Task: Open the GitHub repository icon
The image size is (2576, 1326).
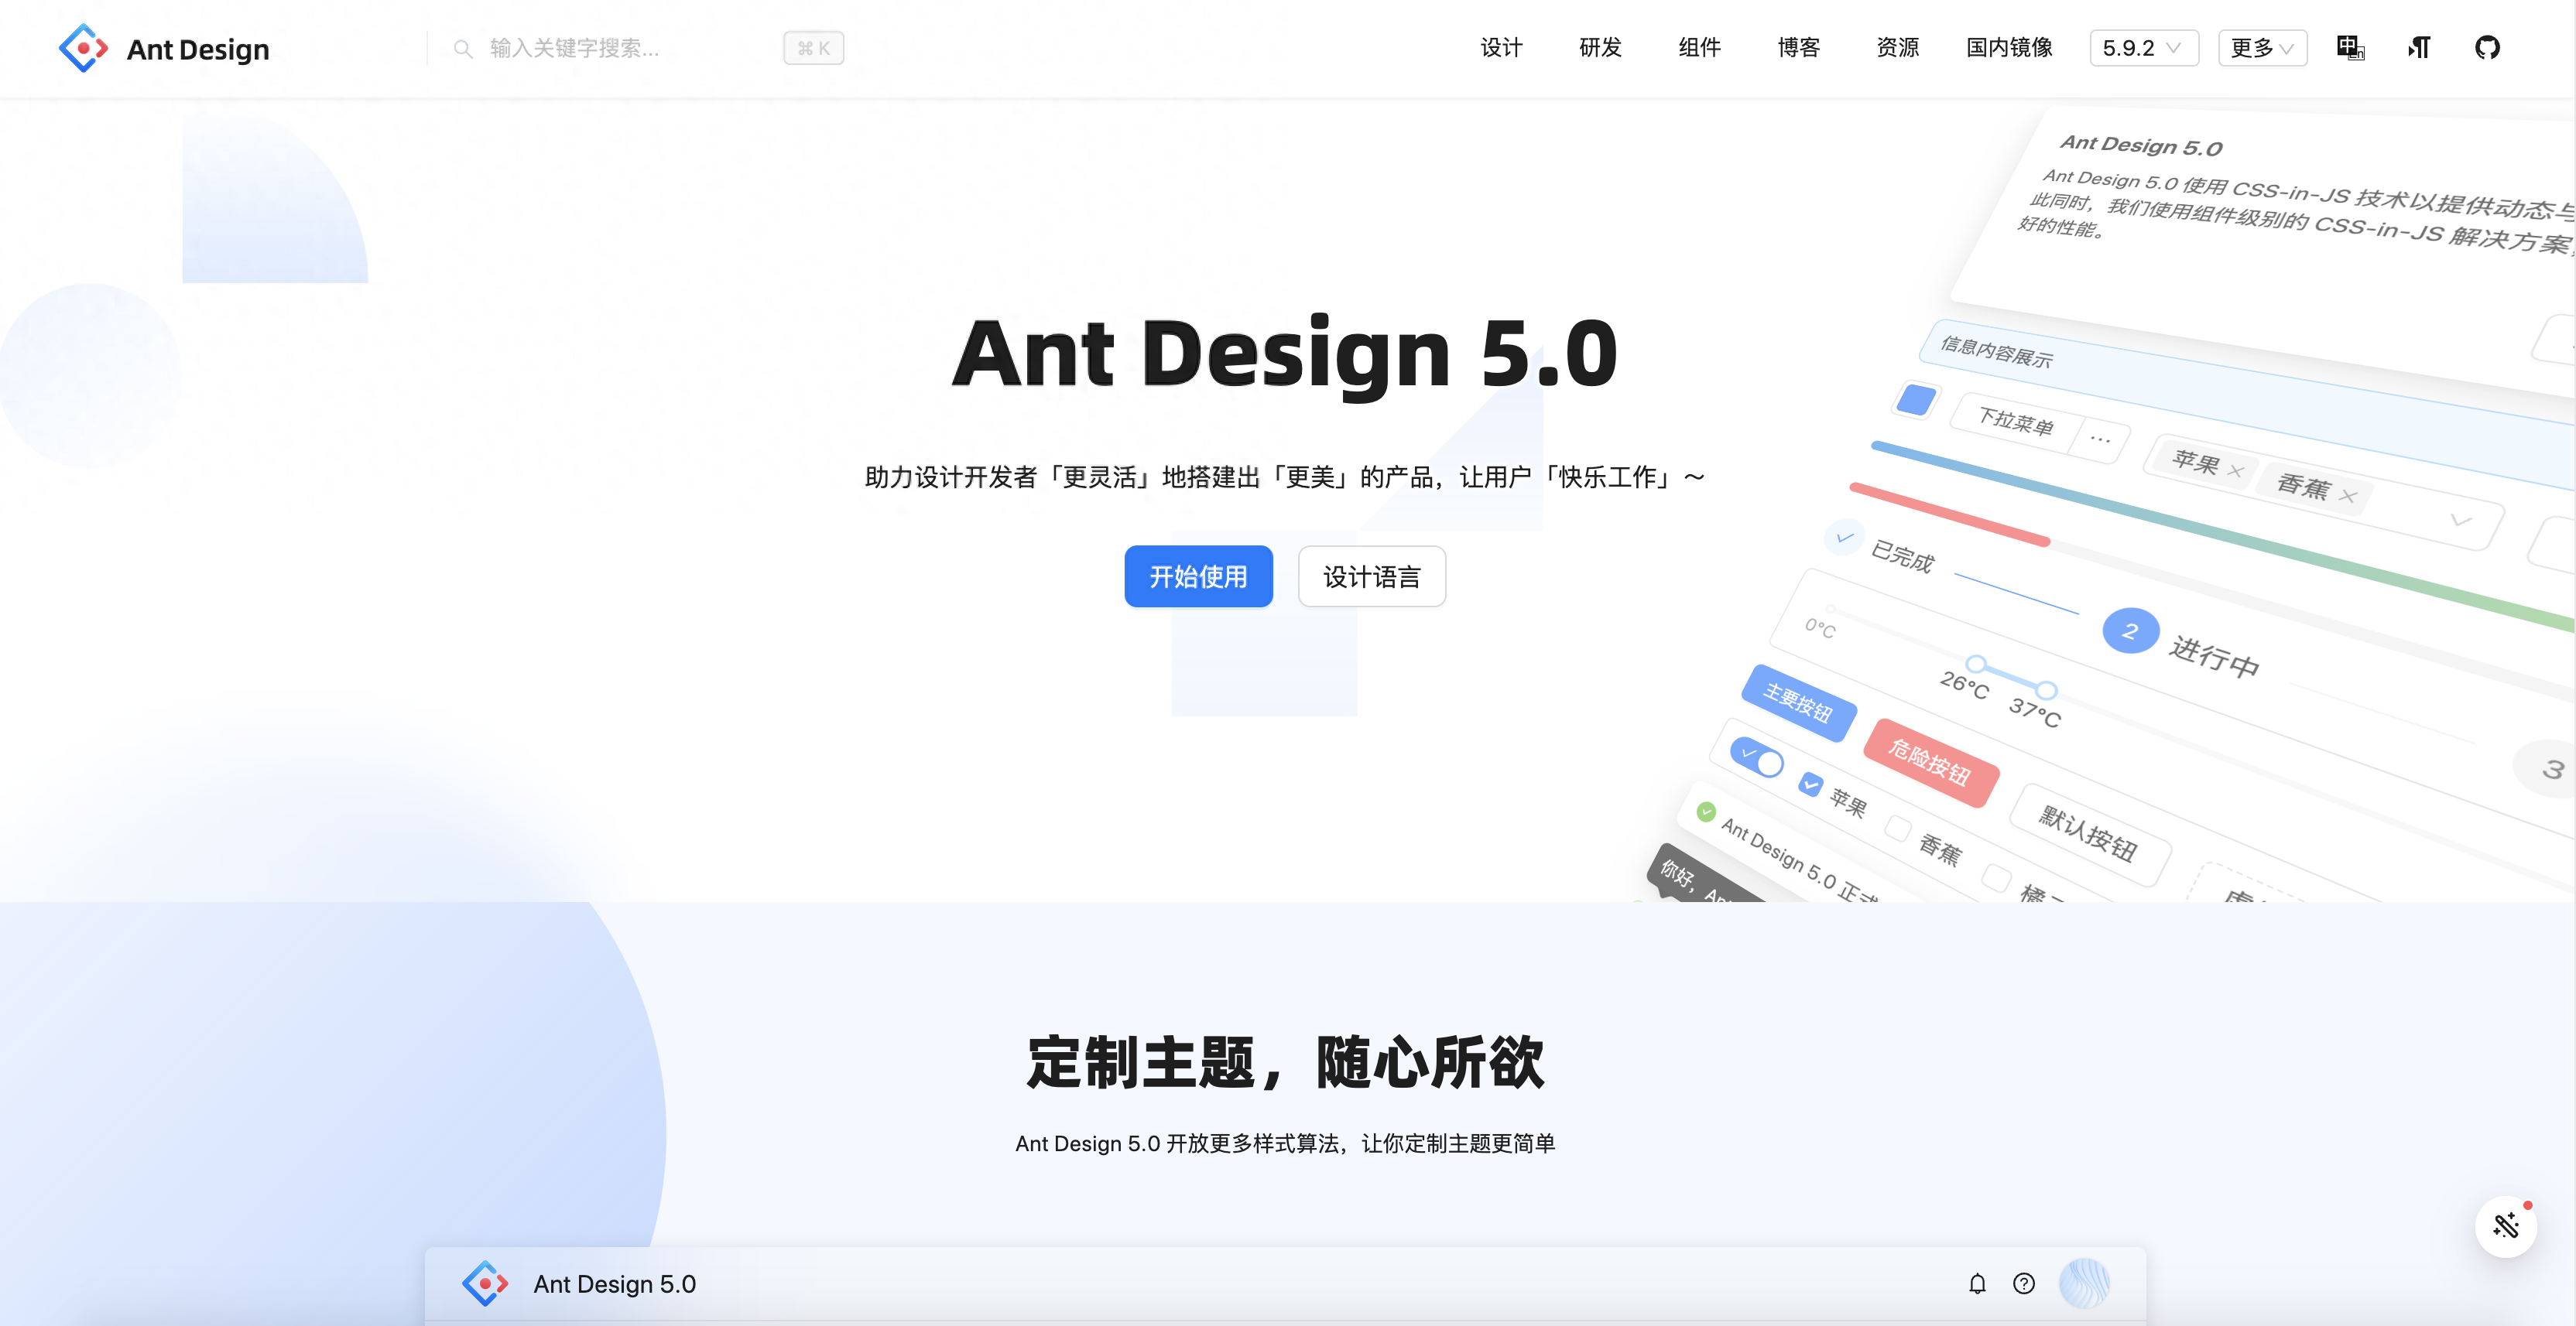Action: [x=2487, y=48]
